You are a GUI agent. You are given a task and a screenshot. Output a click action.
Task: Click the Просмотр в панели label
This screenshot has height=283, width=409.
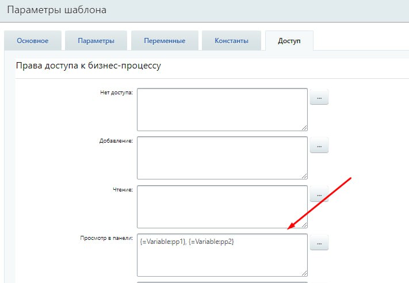[106, 238]
